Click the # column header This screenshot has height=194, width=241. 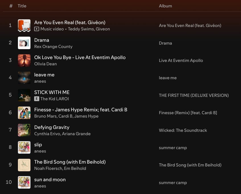pyautogui.click(x=11, y=6)
